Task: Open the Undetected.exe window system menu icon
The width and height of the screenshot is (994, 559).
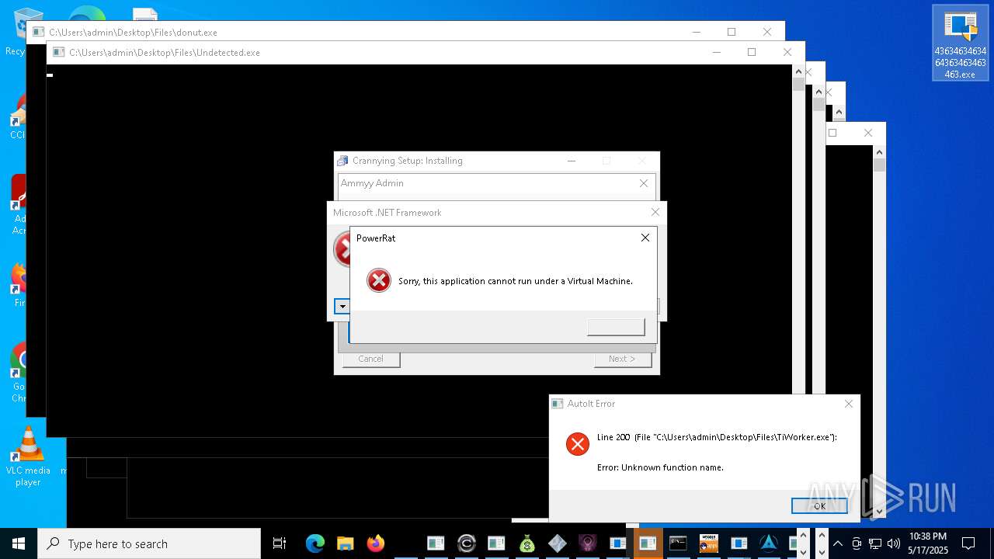Action: pyautogui.click(x=58, y=53)
